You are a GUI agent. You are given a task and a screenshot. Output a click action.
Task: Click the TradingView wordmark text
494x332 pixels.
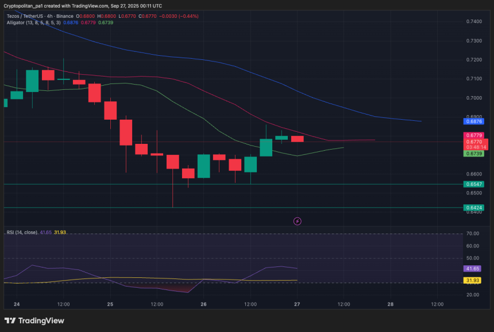(x=41, y=320)
